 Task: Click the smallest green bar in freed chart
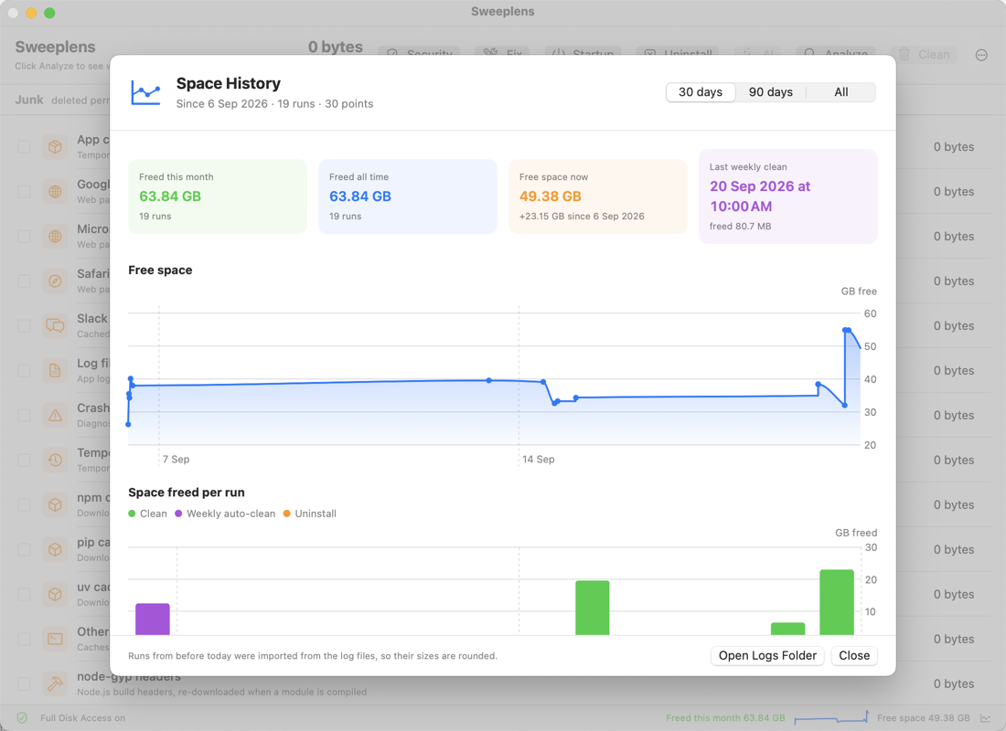[x=787, y=629]
